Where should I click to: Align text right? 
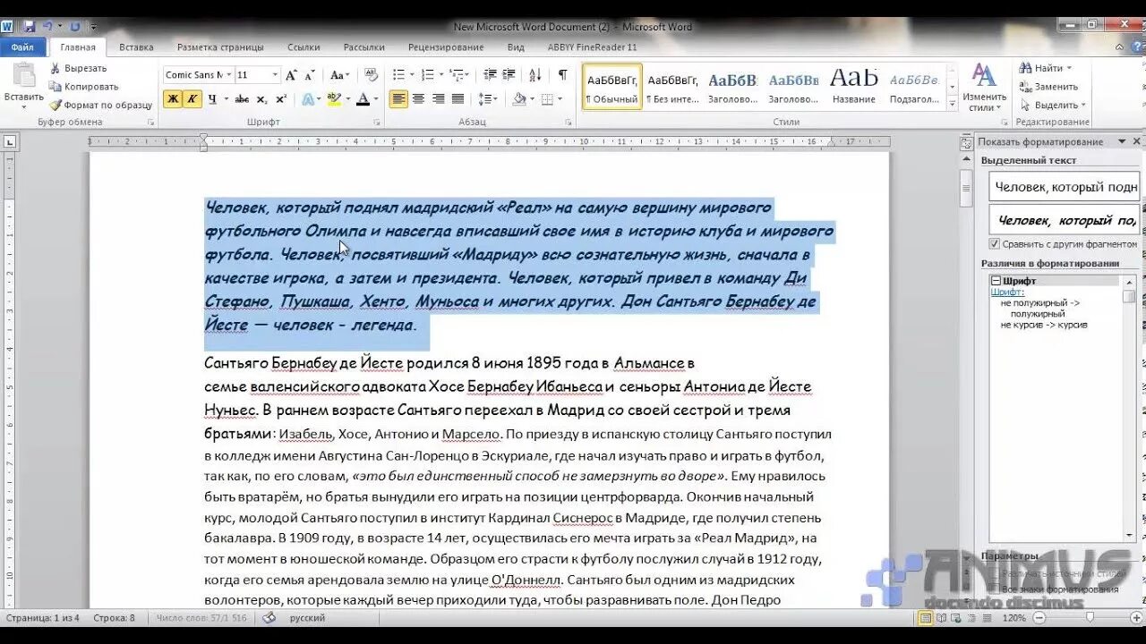tap(439, 99)
